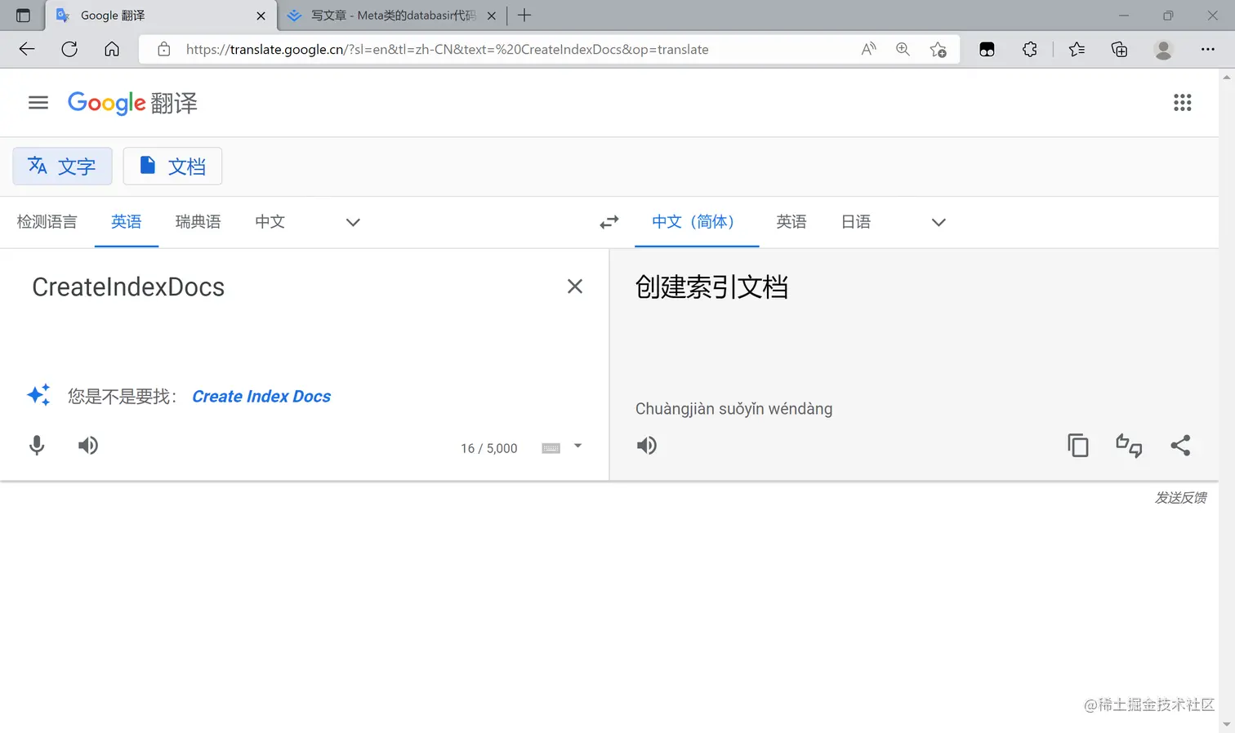
Task: Click the 发送反馈 feedback link
Action: point(1180,498)
